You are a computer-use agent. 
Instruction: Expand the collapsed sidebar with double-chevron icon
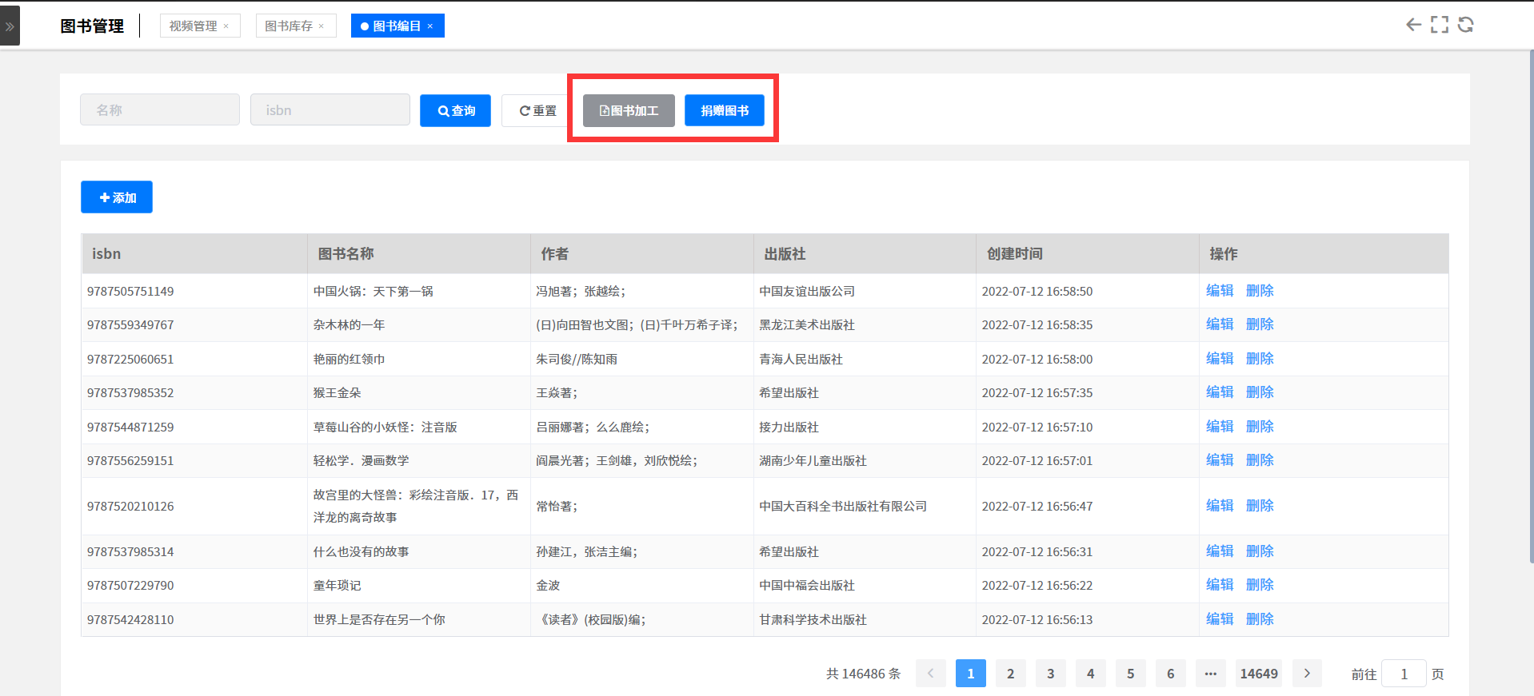tap(10, 26)
